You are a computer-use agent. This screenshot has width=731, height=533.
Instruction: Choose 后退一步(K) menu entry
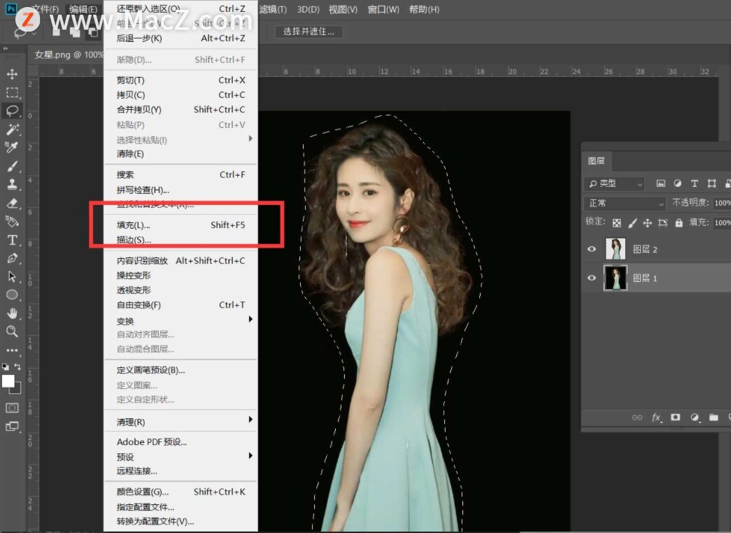[180, 38]
